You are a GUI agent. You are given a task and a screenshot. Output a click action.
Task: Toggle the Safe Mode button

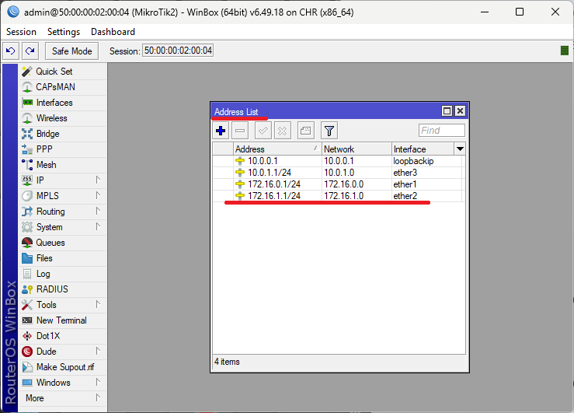pos(71,51)
